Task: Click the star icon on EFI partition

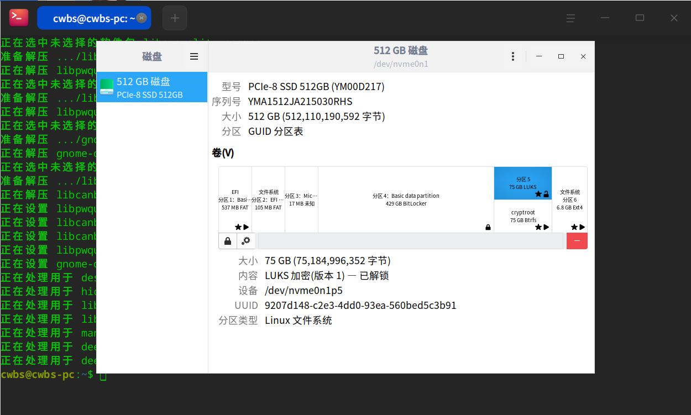Action: [x=238, y=227]
